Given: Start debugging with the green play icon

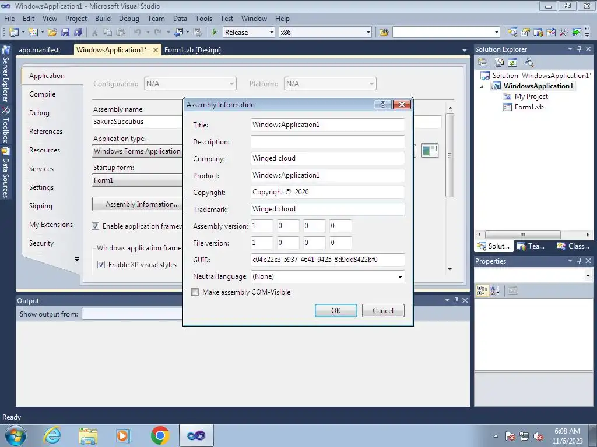Looking at the screenshot, I should pyautogui.click(x=214, y=33).
